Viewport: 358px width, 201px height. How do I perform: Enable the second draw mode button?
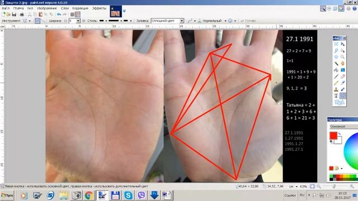[x=43, y=21]
